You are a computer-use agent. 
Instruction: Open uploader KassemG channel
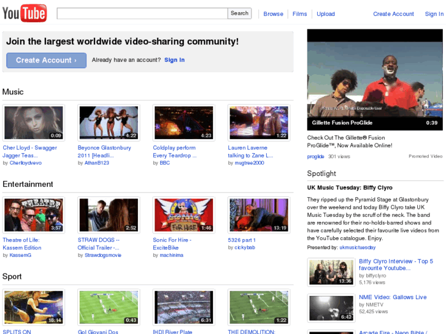20,256
